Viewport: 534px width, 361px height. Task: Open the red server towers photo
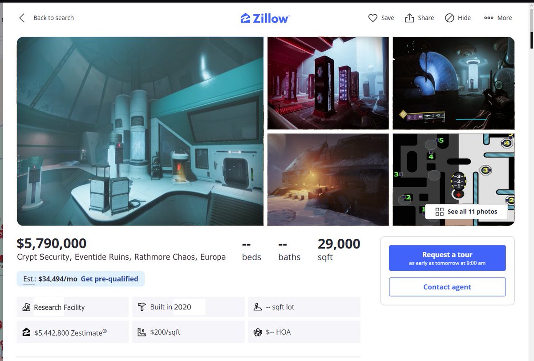tap(328, 83)
